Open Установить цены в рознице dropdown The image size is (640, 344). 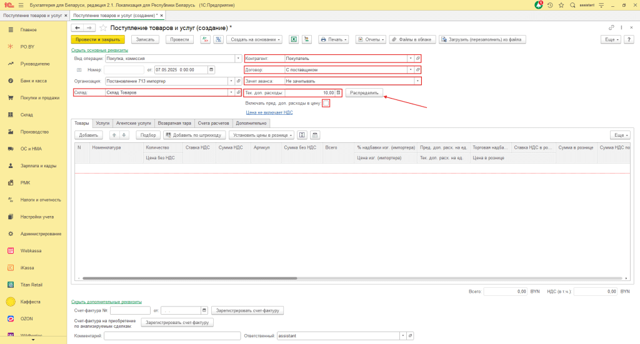[262, 135]
